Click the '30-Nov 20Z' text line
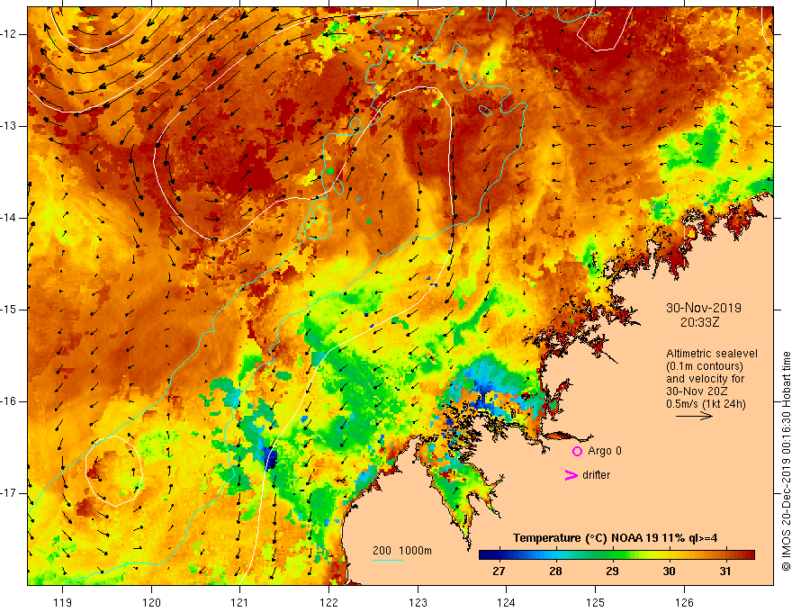The height and width of the screenshot is (612, 792). pyautogui.click(x=696, y=391)
